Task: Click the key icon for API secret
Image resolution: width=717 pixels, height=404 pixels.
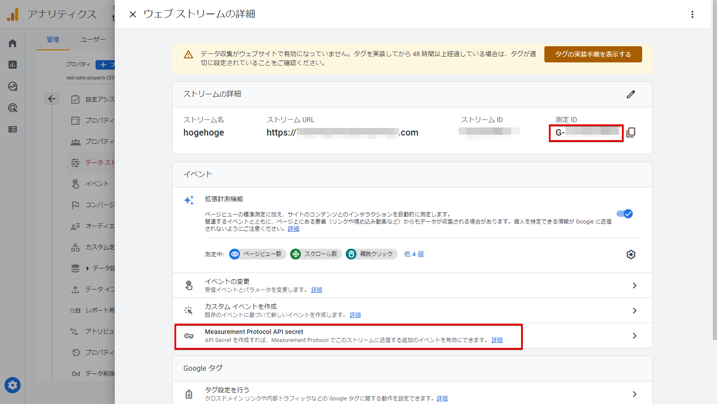Action: (189, 336)
